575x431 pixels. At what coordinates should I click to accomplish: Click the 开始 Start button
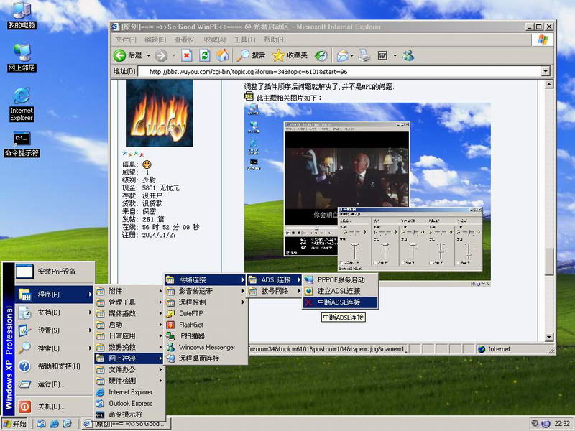tap(15, 424)
